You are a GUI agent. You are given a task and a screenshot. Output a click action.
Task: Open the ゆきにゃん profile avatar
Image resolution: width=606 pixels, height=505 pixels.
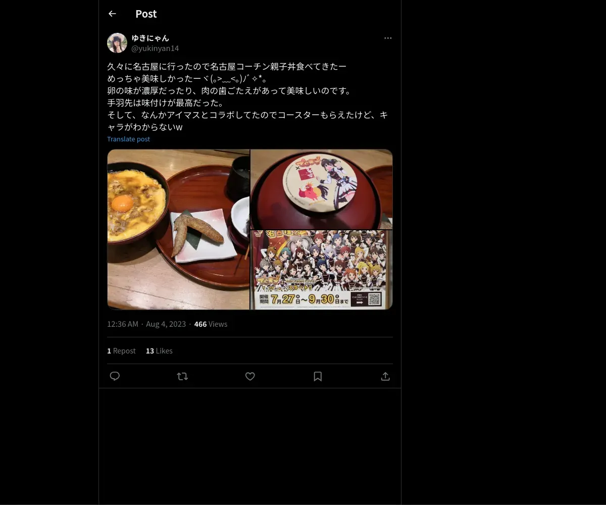(117, 43)
